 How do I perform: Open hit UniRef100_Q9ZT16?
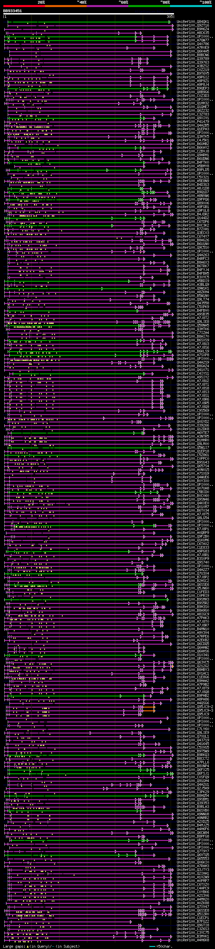coord(193,26)
